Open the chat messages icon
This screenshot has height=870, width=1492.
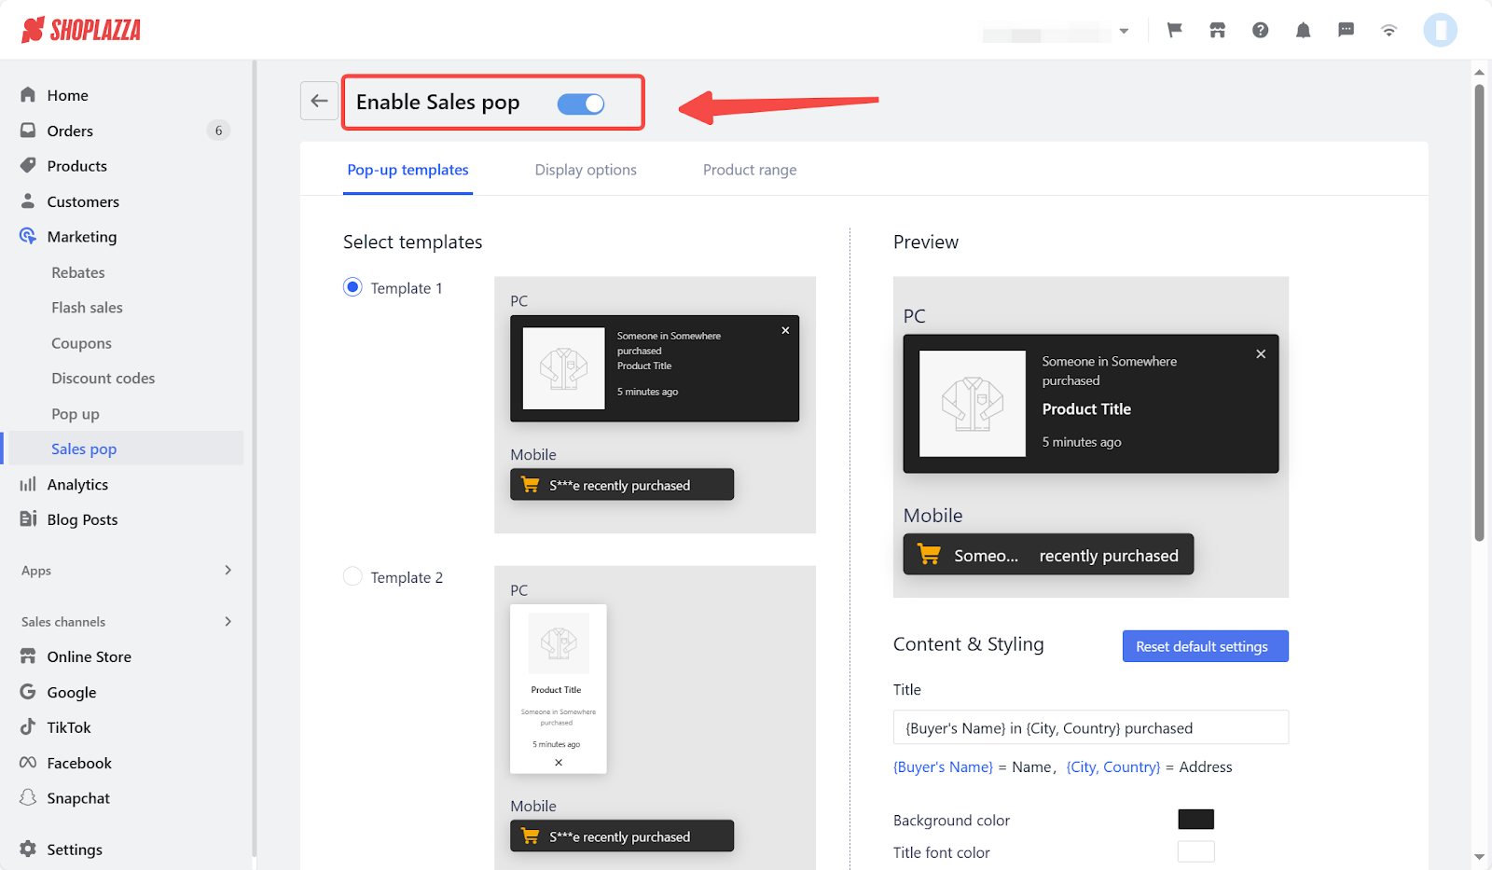point(1346,30)
